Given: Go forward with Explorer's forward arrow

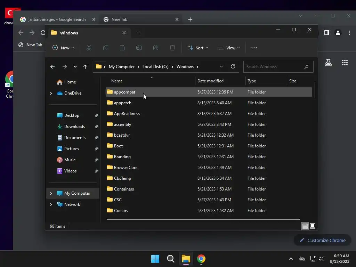Looking at the screenshot, I should pyautogui.click(x=64, y=67).
